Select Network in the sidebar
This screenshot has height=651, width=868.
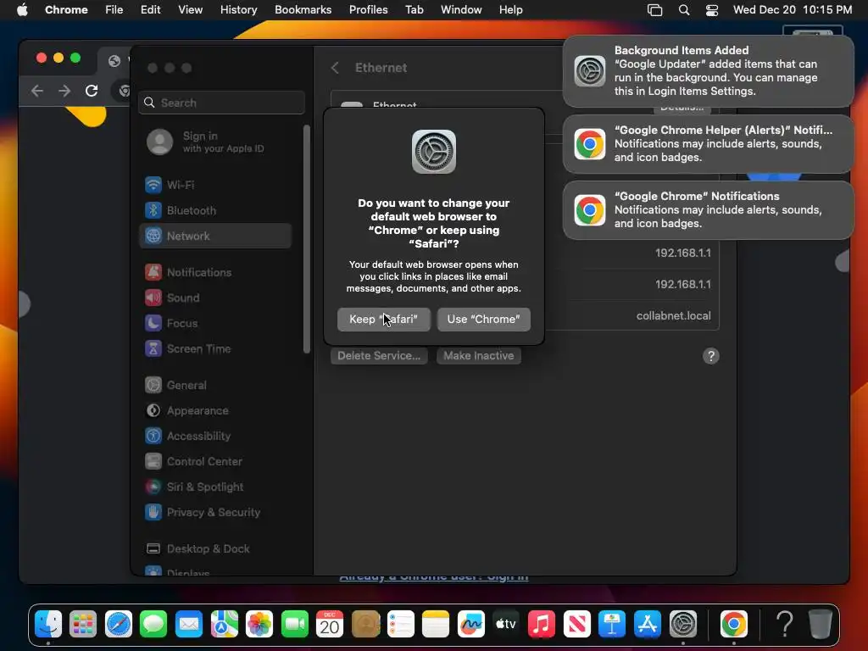point(216,236)
